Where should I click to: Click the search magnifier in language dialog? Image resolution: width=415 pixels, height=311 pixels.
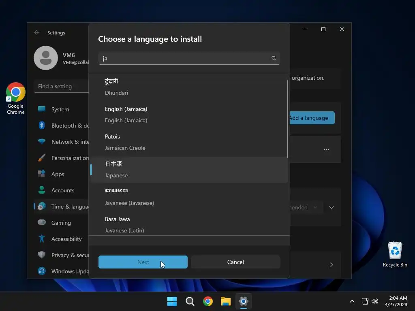click(274, 58)
